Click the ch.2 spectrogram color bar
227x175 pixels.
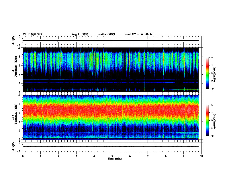207,120
